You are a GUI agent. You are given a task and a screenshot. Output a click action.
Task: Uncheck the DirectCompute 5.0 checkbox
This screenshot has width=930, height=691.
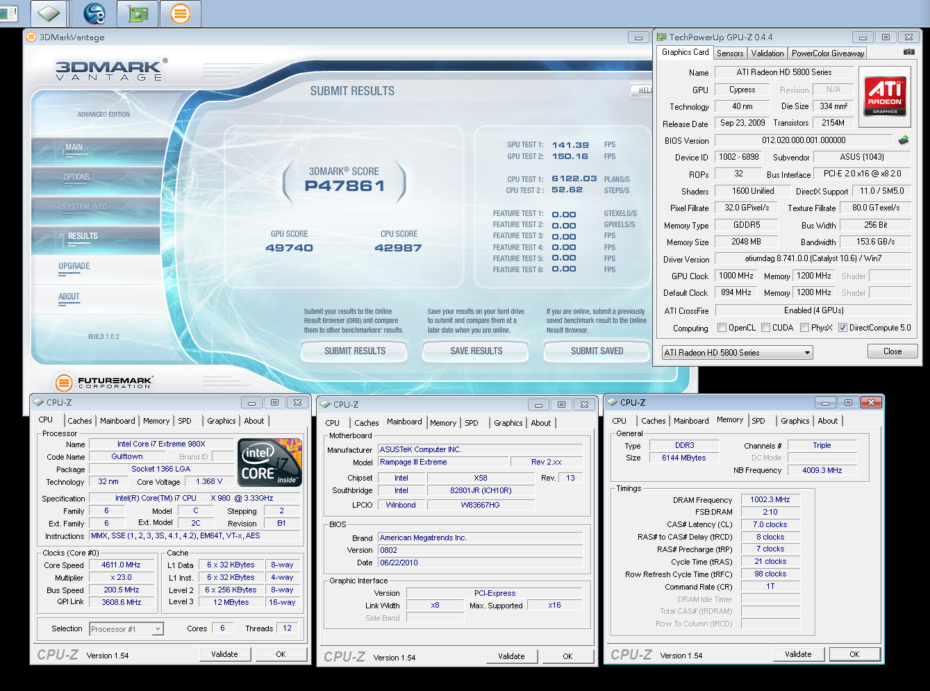tap(842, 328)
